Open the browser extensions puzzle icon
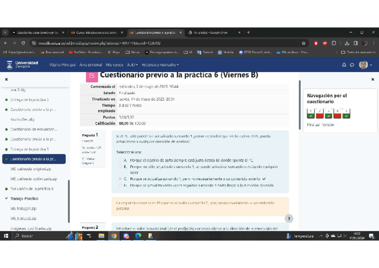 coord(334,43)
